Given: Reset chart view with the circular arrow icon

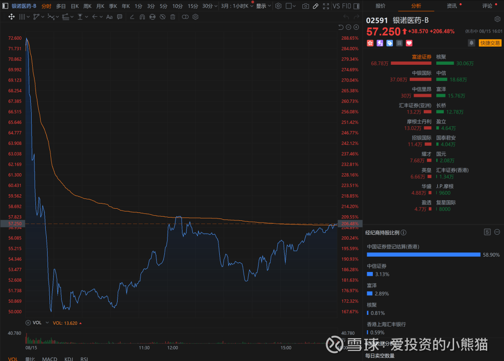Looking at the screenshot, I should click(341, 27).
